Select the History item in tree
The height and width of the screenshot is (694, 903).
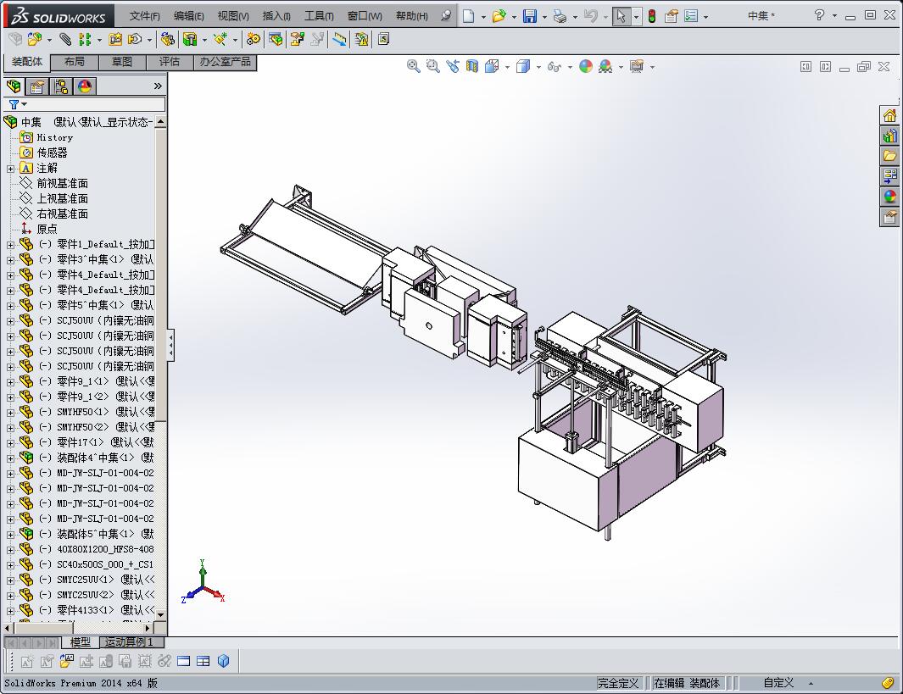coord(55,137)
